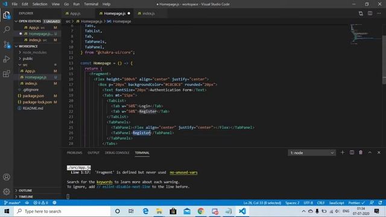Maximize the terminal panel size

(370, 153)
